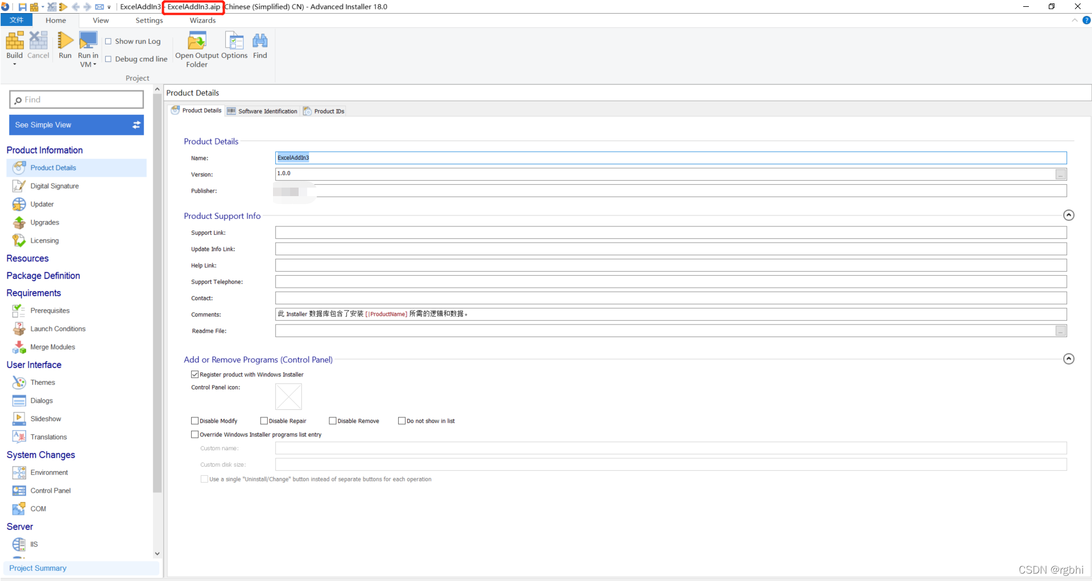Click the Version field browse button
1092x581 pixels.
point(1061,175)
